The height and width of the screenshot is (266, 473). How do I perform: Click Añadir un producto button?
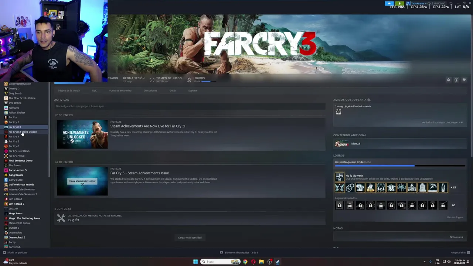click(15, 253)
